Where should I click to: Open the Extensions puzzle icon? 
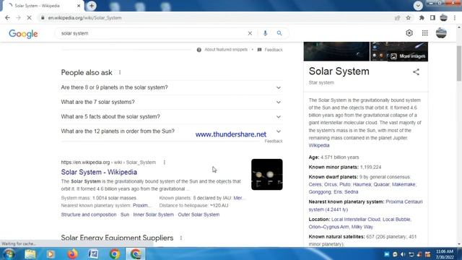pyautogui.click(x=422, y=17)
